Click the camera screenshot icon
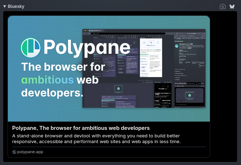The width and height of the screenshot is (241, 165). coord(222,6)
